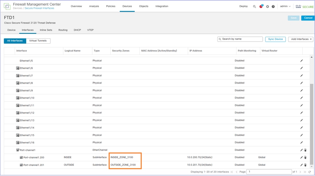Delete Port-channel1.201 using its trash icon
Viewport: 315px width, 176px height.
tap(305, 165)
